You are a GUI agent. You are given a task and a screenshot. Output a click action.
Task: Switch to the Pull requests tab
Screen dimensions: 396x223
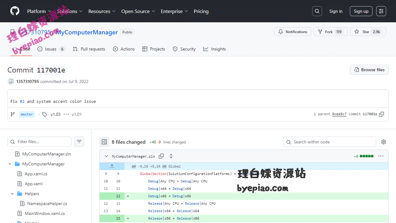click(x=89, y=49)
